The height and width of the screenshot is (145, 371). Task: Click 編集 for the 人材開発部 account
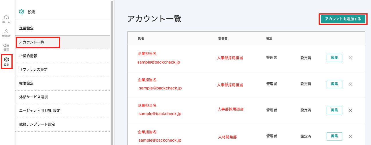[x=334, y=136]
